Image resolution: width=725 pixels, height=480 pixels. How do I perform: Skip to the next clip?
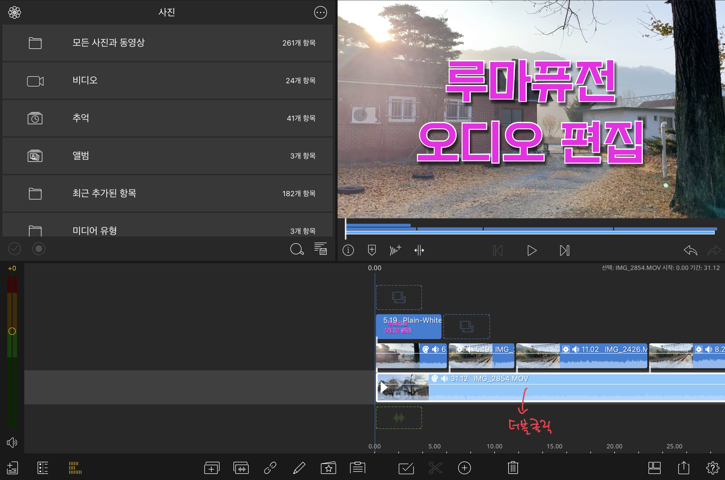pos(564,250)
